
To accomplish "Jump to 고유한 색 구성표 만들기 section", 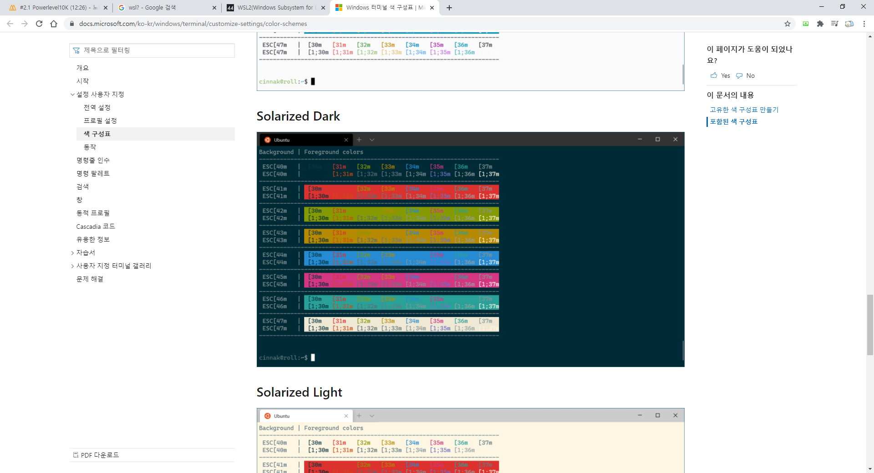I will click(744, 110).
